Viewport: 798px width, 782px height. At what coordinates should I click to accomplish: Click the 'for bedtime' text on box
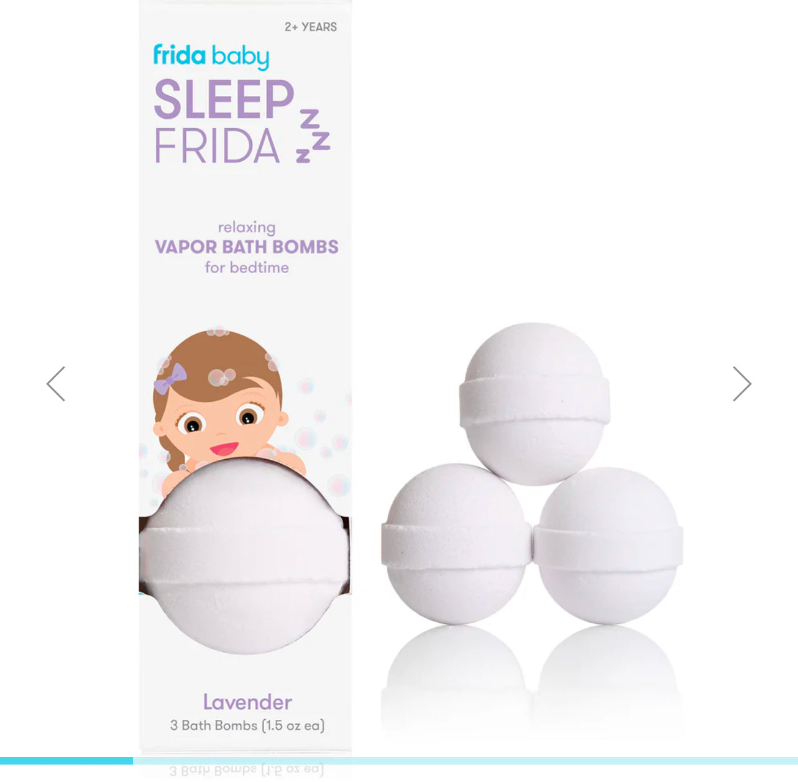[247, 268]
